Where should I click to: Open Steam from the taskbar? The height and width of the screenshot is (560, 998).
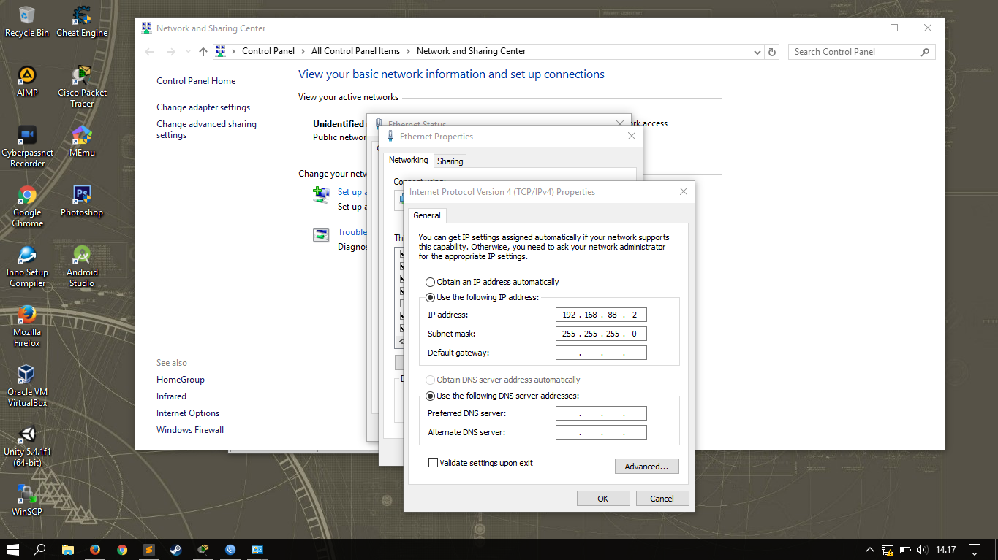point(176,549)
